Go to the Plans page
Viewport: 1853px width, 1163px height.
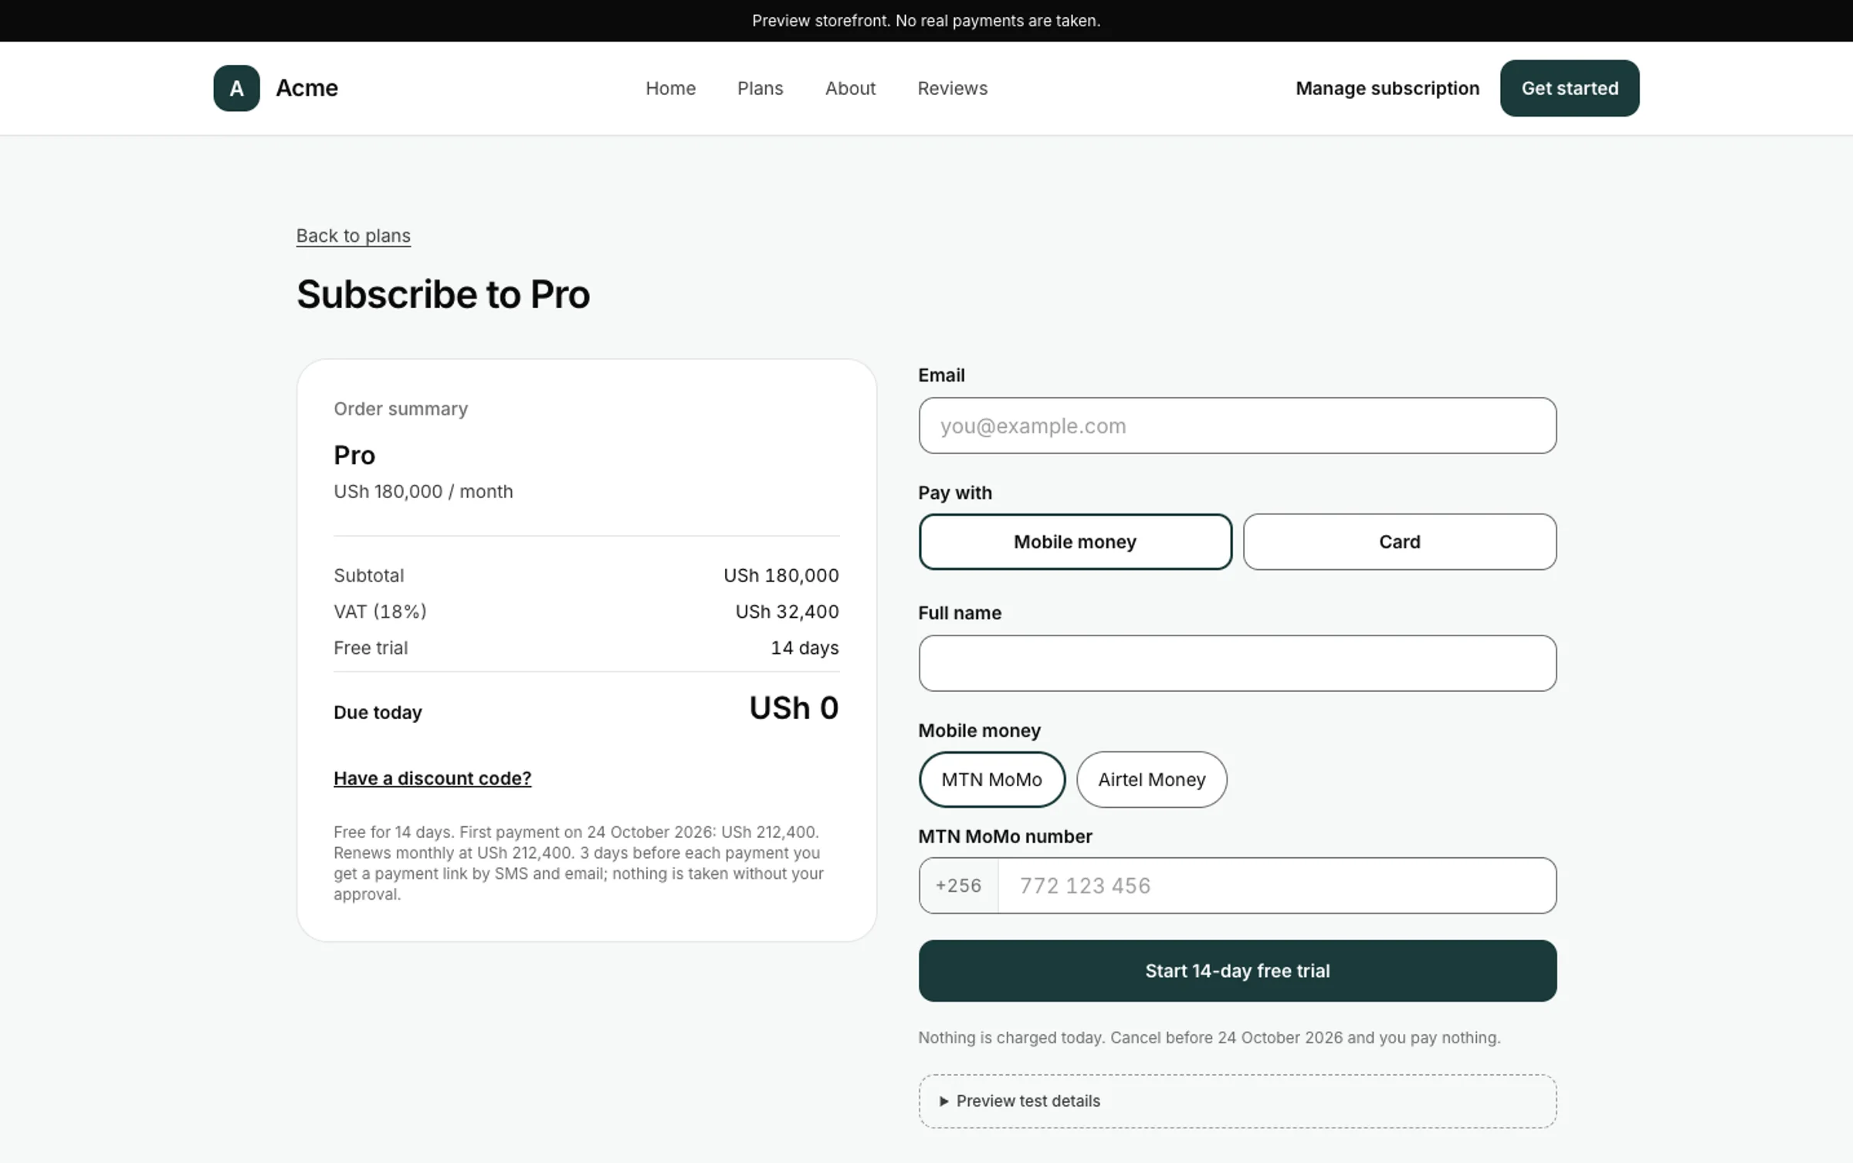tap(760, 88)
